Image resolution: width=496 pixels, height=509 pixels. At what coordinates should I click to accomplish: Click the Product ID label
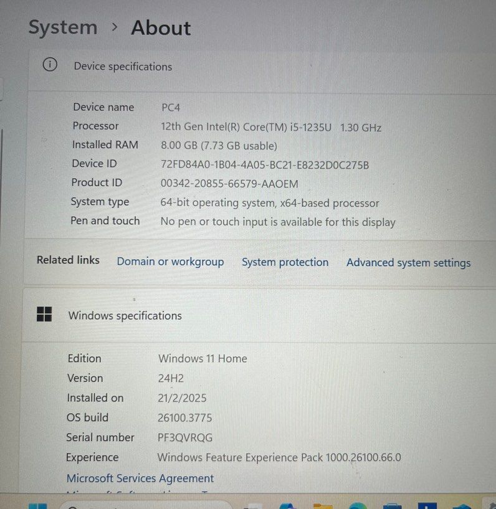tap(97, 183)
